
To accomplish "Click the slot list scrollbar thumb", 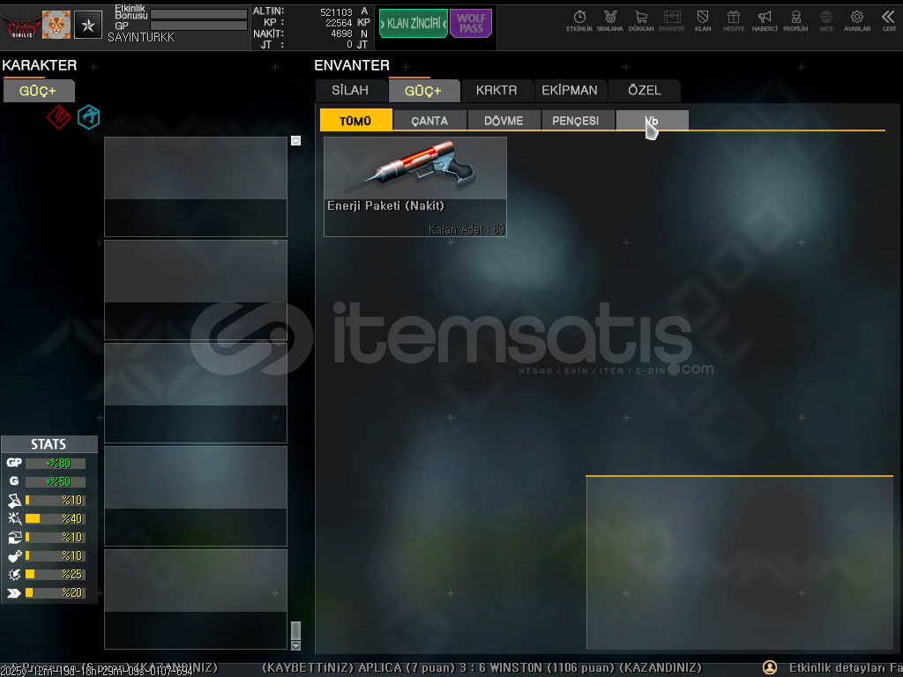I will [295, 630].
